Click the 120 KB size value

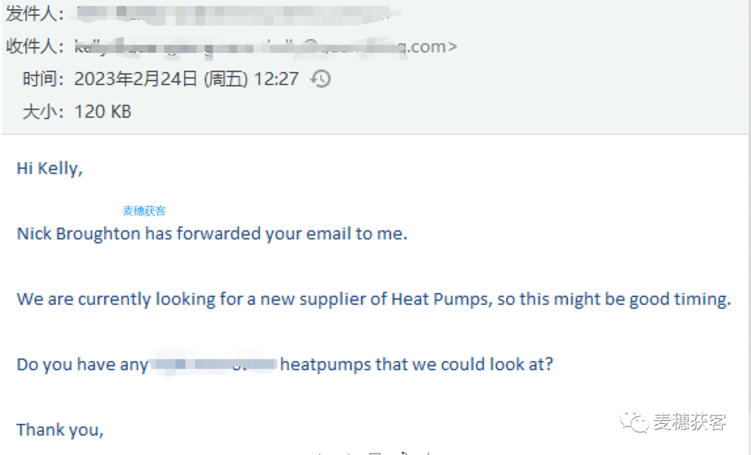pos(102,111)
